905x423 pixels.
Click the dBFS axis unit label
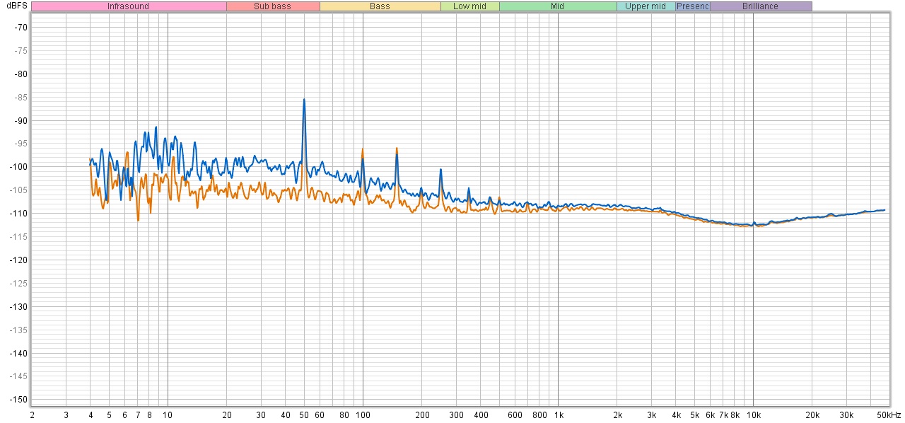(17, 6)
